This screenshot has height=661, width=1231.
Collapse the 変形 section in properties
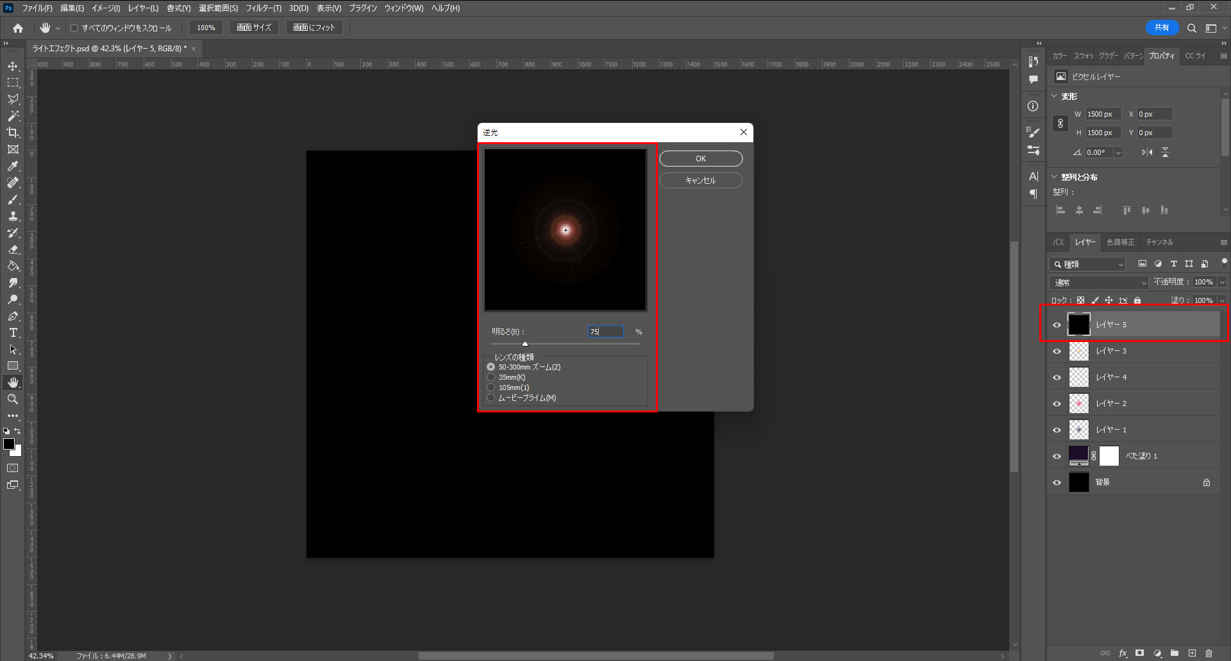pos(1055,96)
